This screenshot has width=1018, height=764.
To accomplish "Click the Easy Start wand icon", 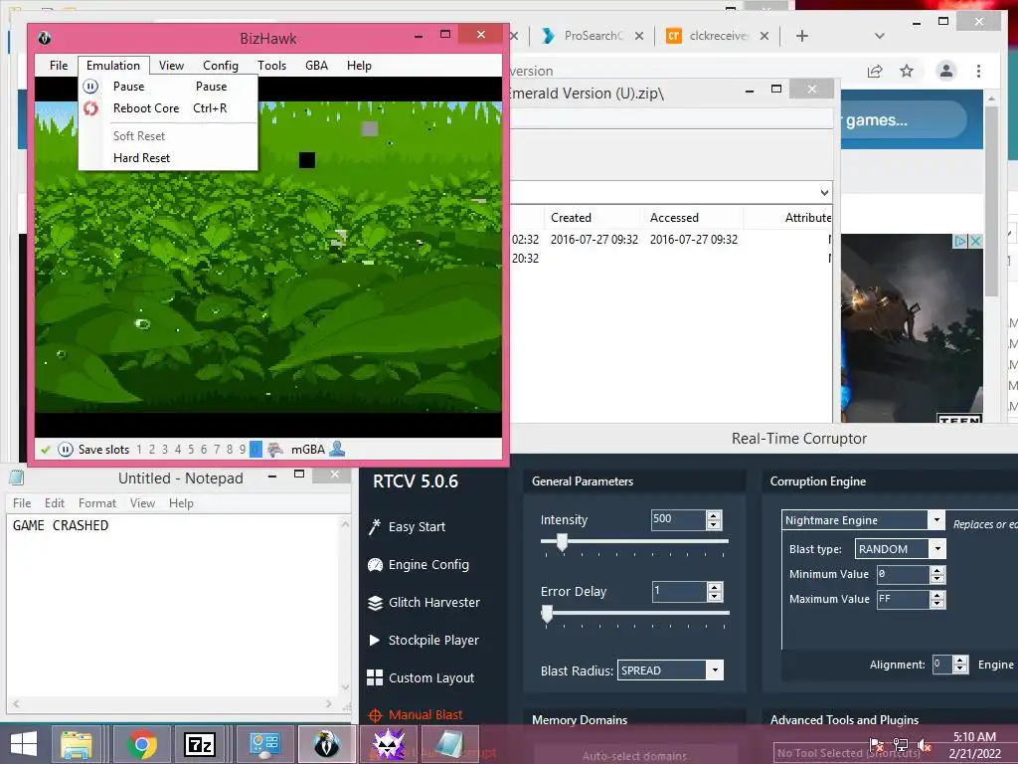I will point(375,527).
